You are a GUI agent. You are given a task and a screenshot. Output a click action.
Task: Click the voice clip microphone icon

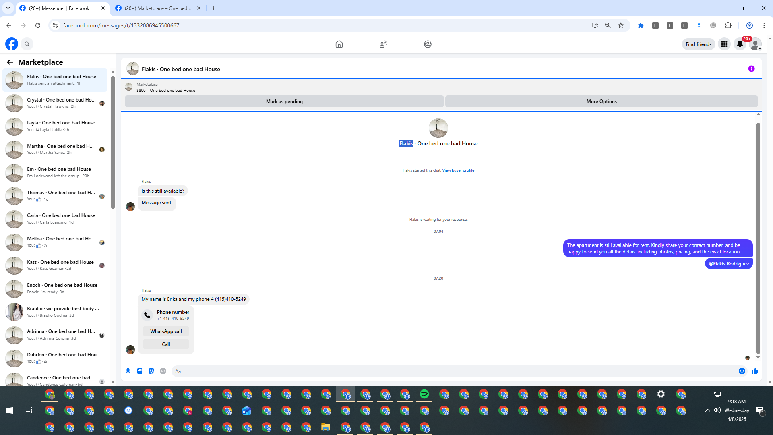(128, 371)
